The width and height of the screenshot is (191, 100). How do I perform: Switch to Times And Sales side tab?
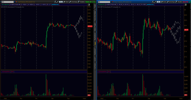click(x=95, y=16)
